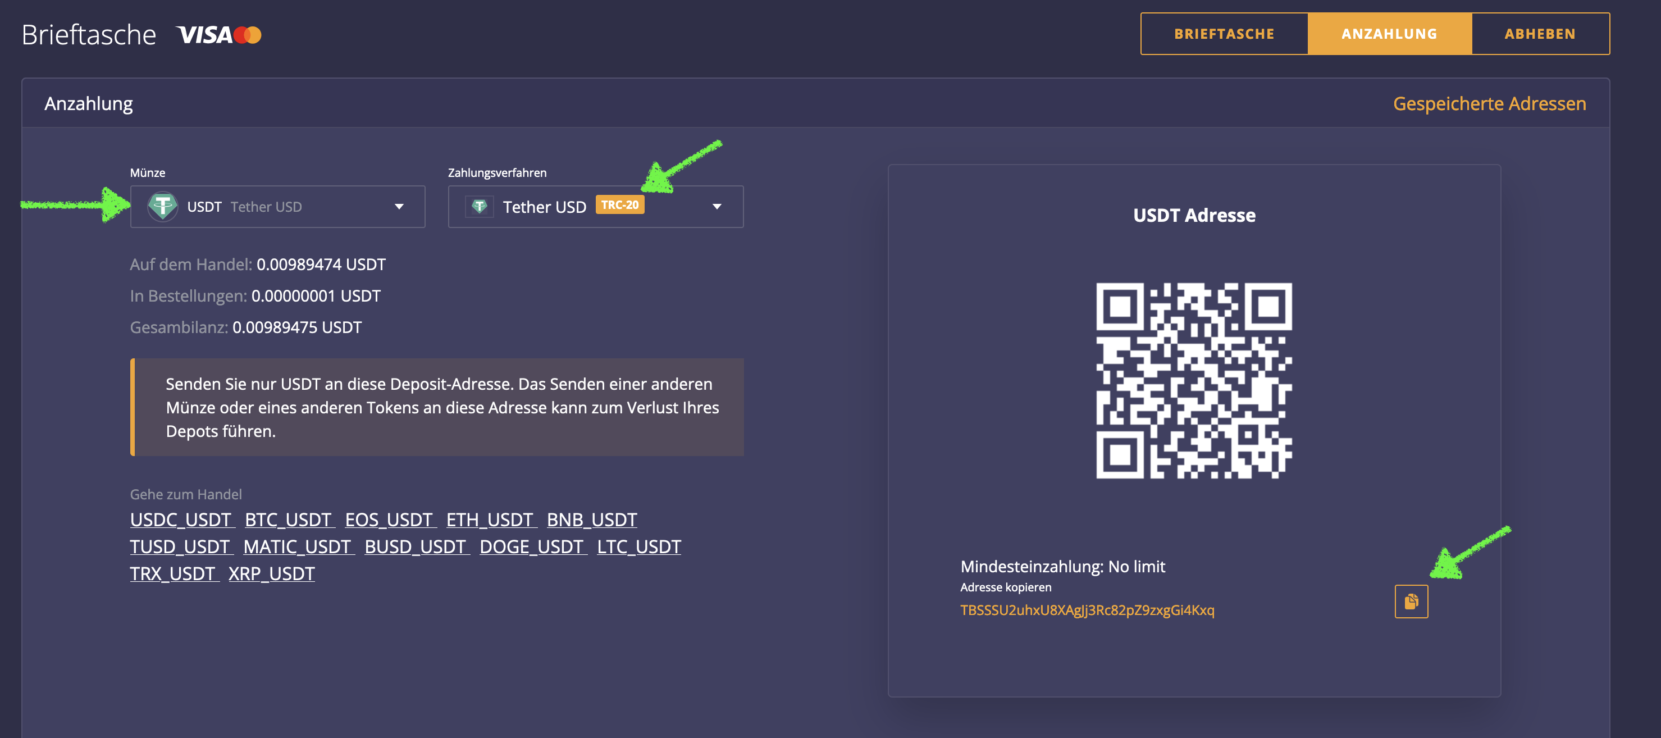This screenshot has height=738, width=1661.
Task: Click the Visa Mastercard logo
Action: click(x=219, y=35)
